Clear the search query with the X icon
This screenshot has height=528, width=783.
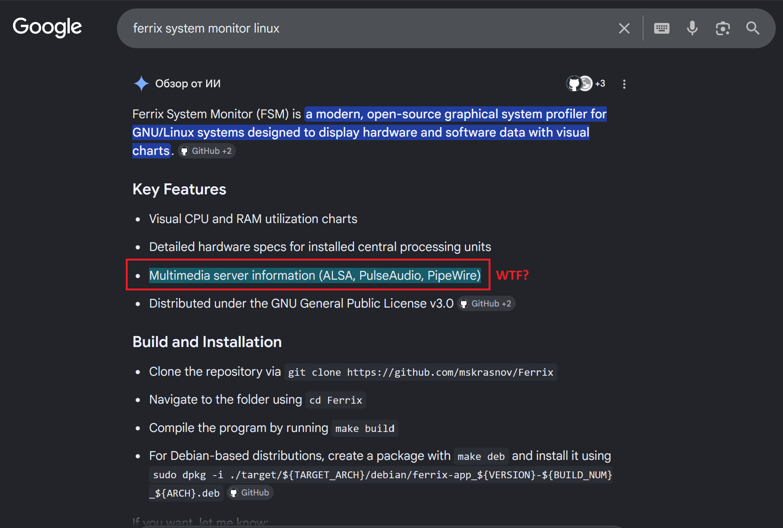point(624,28)
